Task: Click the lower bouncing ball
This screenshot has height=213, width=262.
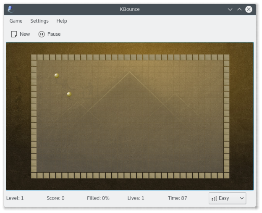Action: (69, 94)
